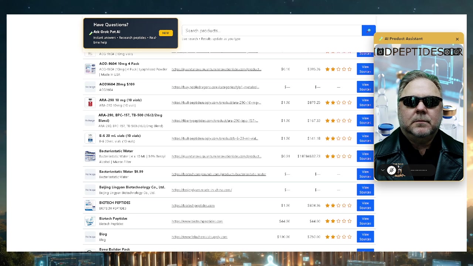Open the AOD-9604 10mg 4 Pack thumbnail

click(x=90, y=69)
